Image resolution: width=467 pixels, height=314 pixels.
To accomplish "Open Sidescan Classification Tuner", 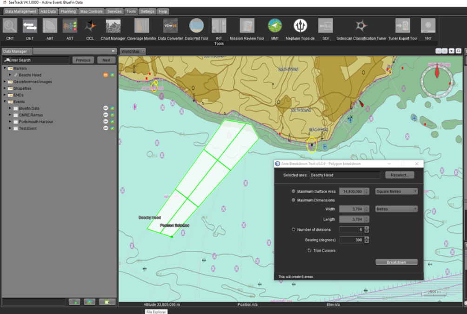I will point(361,26).
